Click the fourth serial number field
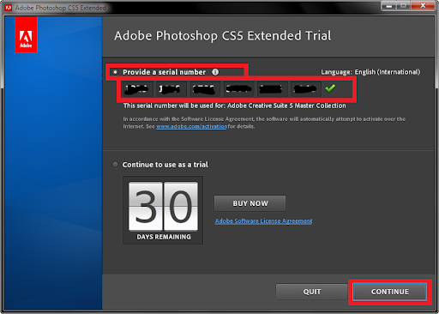439x314 pixels. tap(238, 89)
